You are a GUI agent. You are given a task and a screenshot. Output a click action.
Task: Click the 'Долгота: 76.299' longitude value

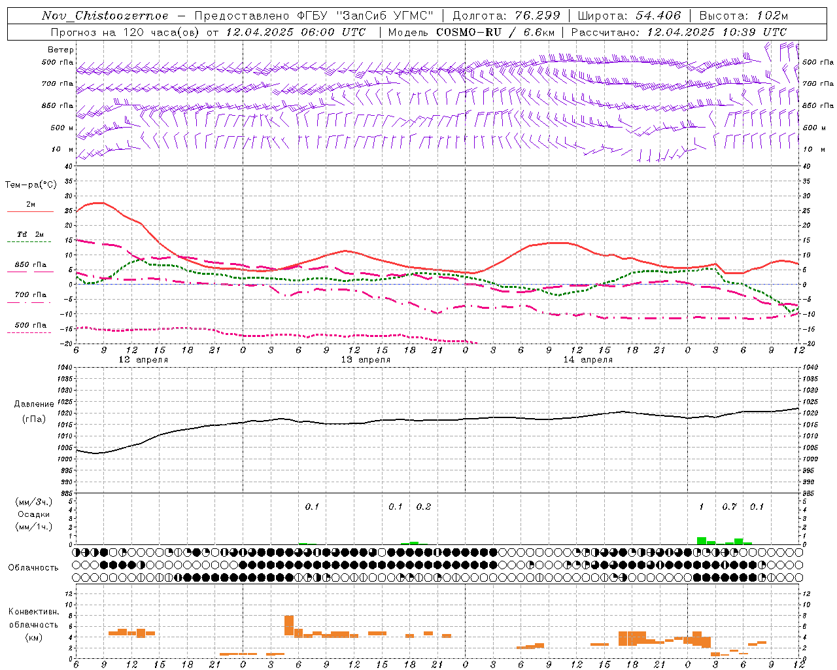coord(506,16)
